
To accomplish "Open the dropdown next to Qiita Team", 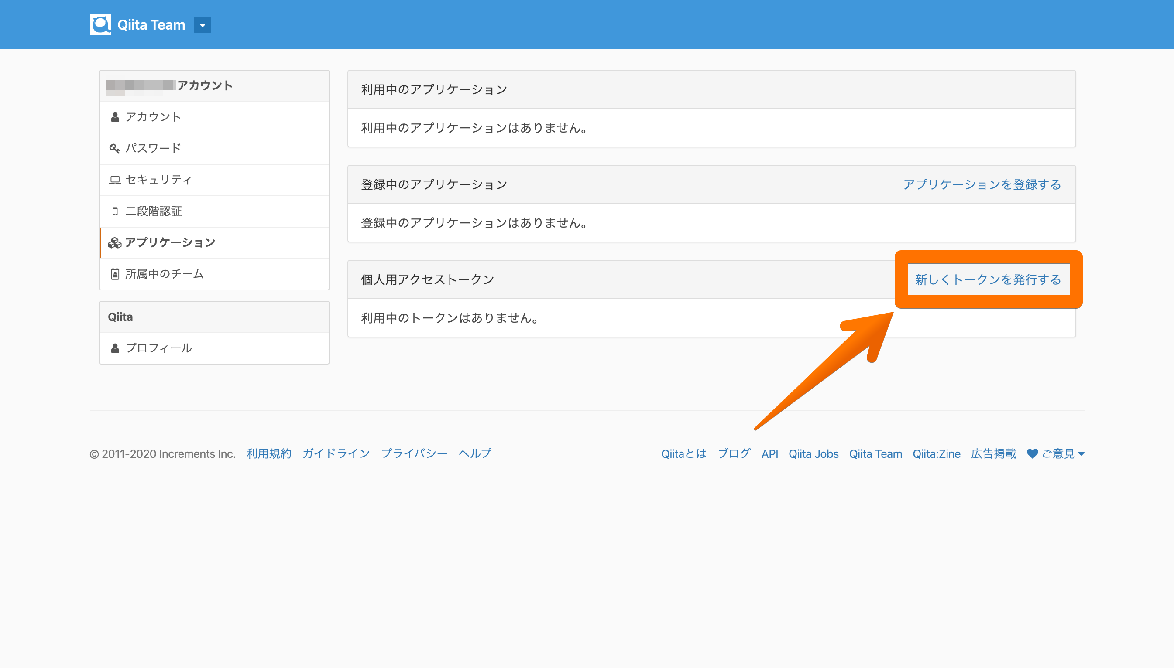I will (x=202, y=25).
